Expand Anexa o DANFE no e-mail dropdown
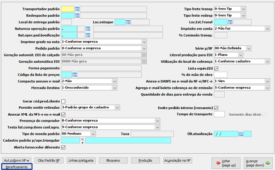 click(x=267, y=81)
